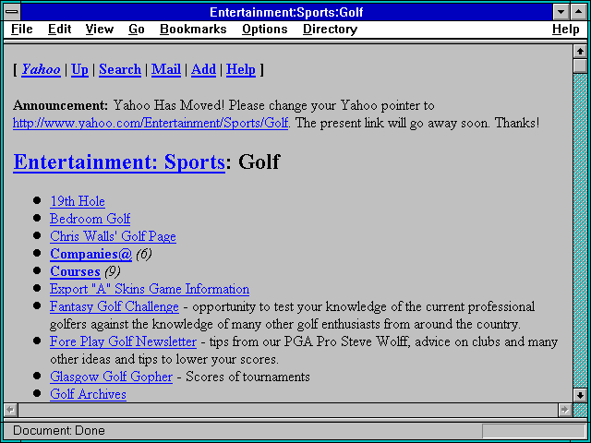Follow the Mail navigation link
The width and height of the screenshot is (591, 443).
click(166, 69)
